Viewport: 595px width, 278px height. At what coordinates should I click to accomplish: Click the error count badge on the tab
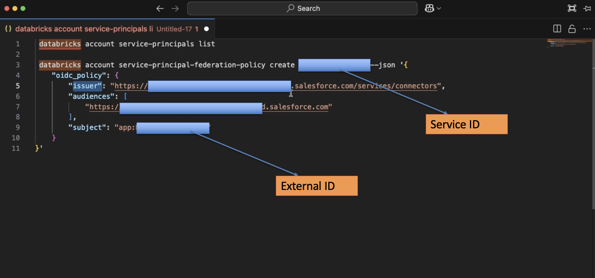click(196, 29)
